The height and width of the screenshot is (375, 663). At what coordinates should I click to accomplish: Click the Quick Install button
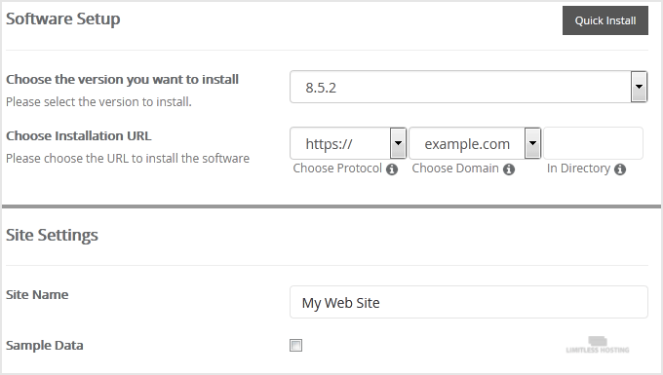tap(605, 20)
